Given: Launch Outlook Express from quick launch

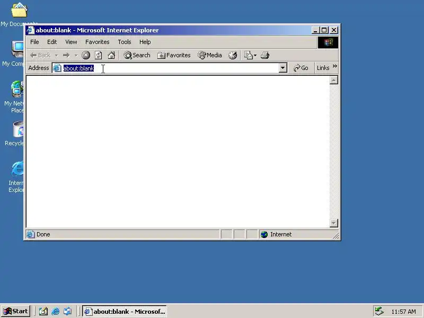Looking at the screenshot, I should pyautogui.click(x=68, y=312).
